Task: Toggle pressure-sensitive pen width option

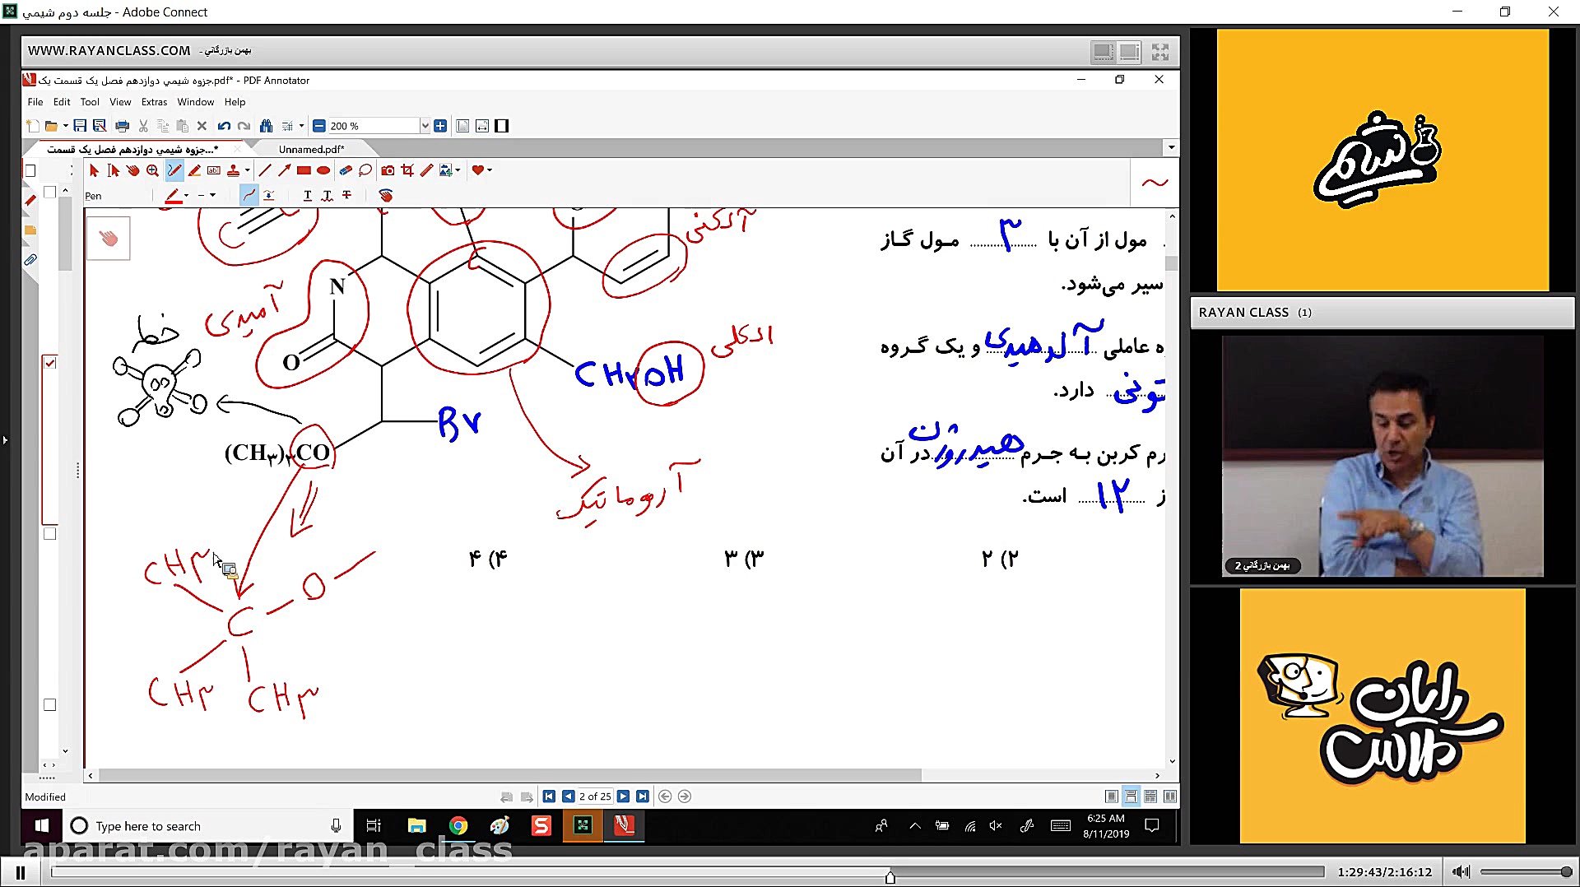Action: 269,195
